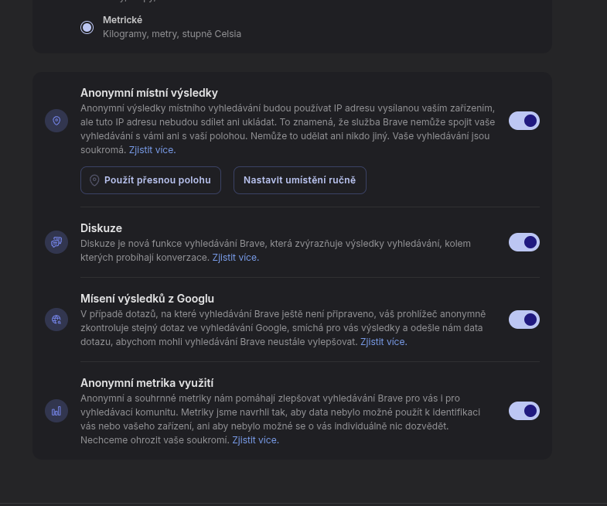Click the globe icon for Mísení výsledků z Googlu
The image size is (607, 506).
click(56, 320)
